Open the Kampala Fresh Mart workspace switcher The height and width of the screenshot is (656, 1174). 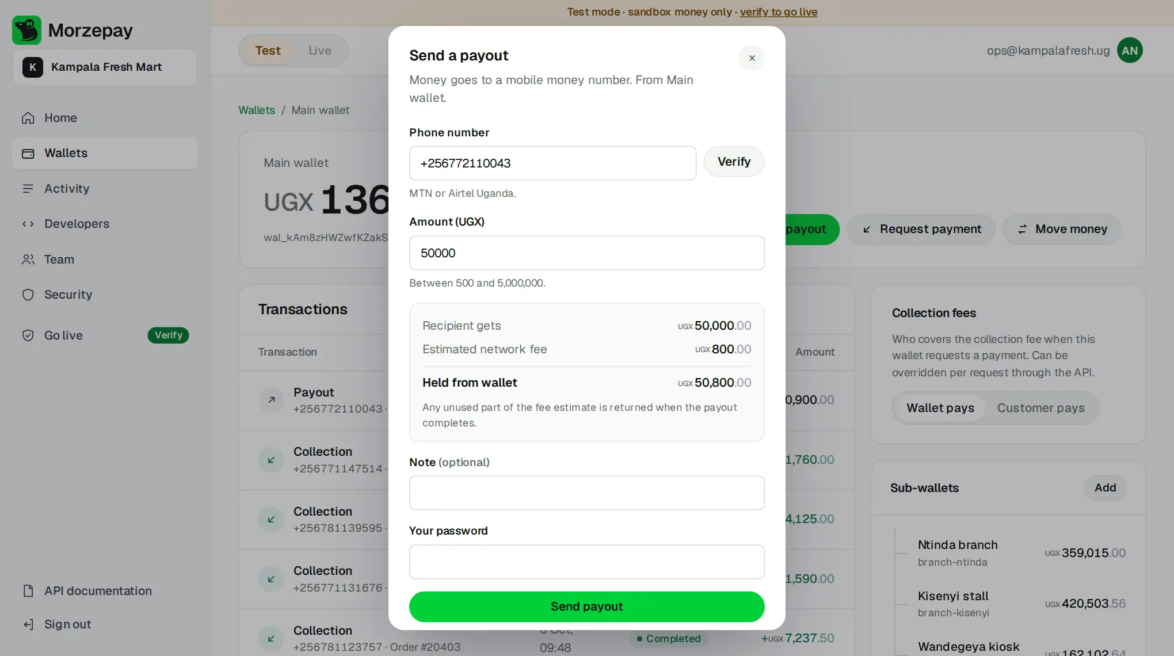pyautogui.click(x=105, y=67)
